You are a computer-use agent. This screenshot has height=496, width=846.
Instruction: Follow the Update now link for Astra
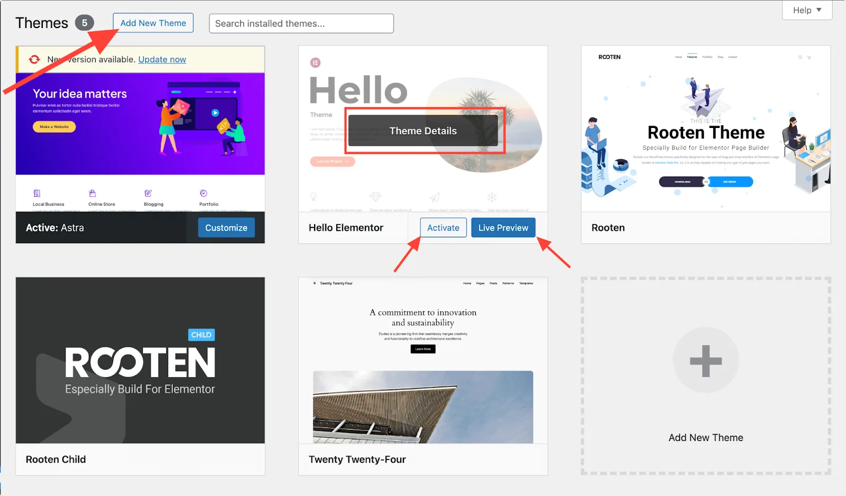(x=162, y=59)
